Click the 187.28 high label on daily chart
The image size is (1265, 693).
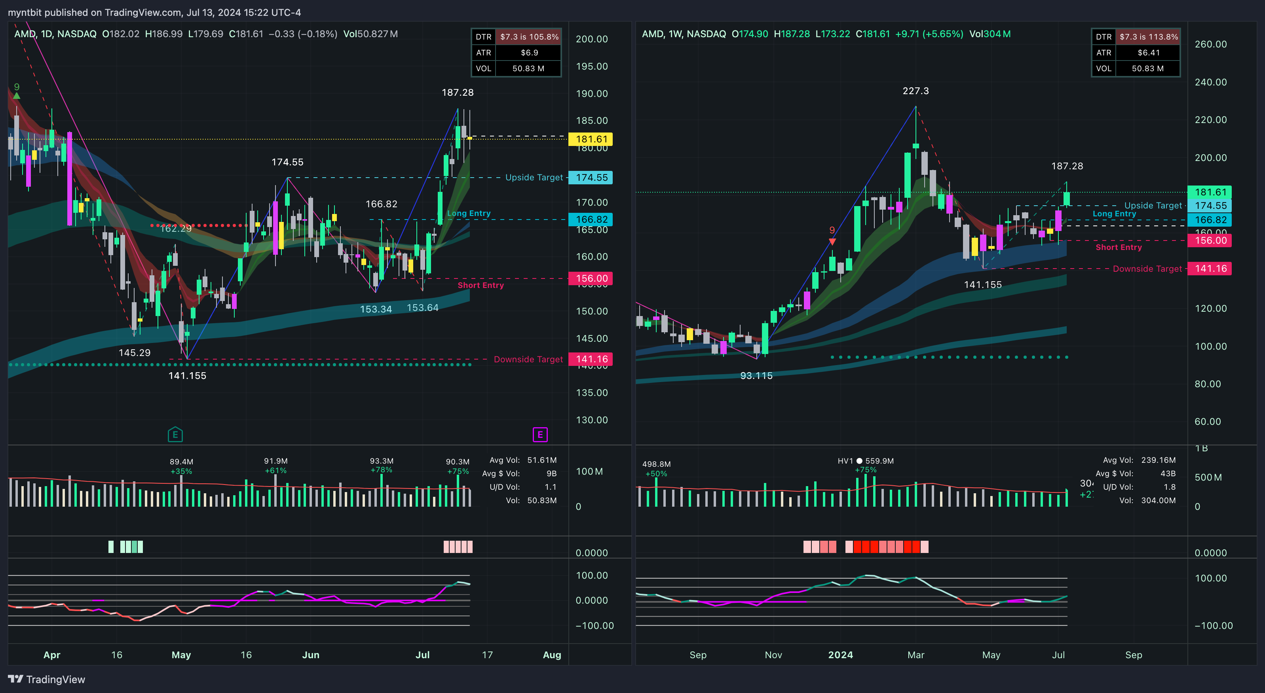click(458, 92)
